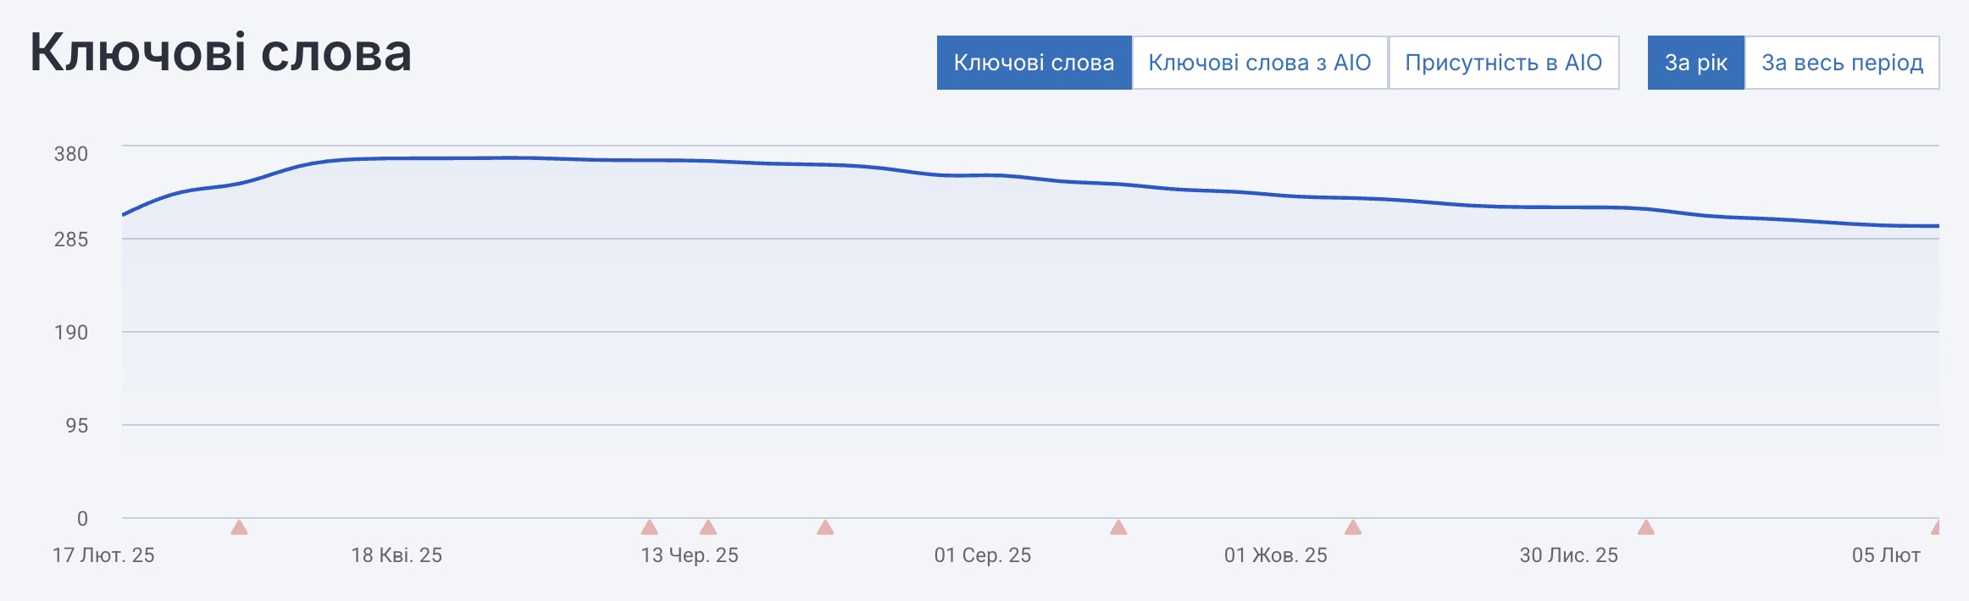Click triangle marker between 01 Сер. and 01 Жов.
The height and width of the screenshot is (601, 1969).
(1118, 527)
